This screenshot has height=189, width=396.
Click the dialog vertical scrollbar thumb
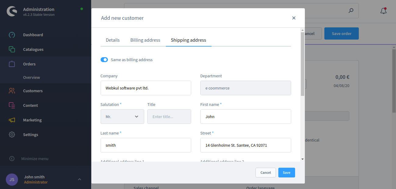point(302,64)
